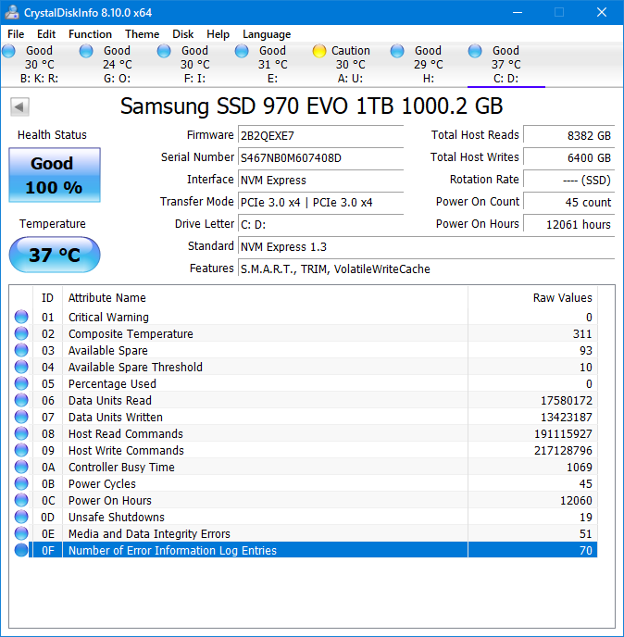Click status orb for Host Write Commands row
Image resolution: width=624 pixels, height=637 pixels.
click(21, 450)
